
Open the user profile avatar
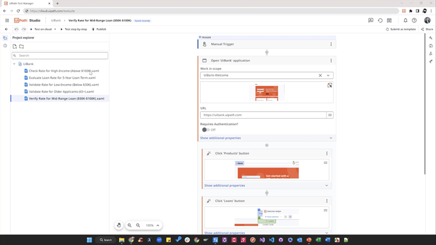pos(428,20)
